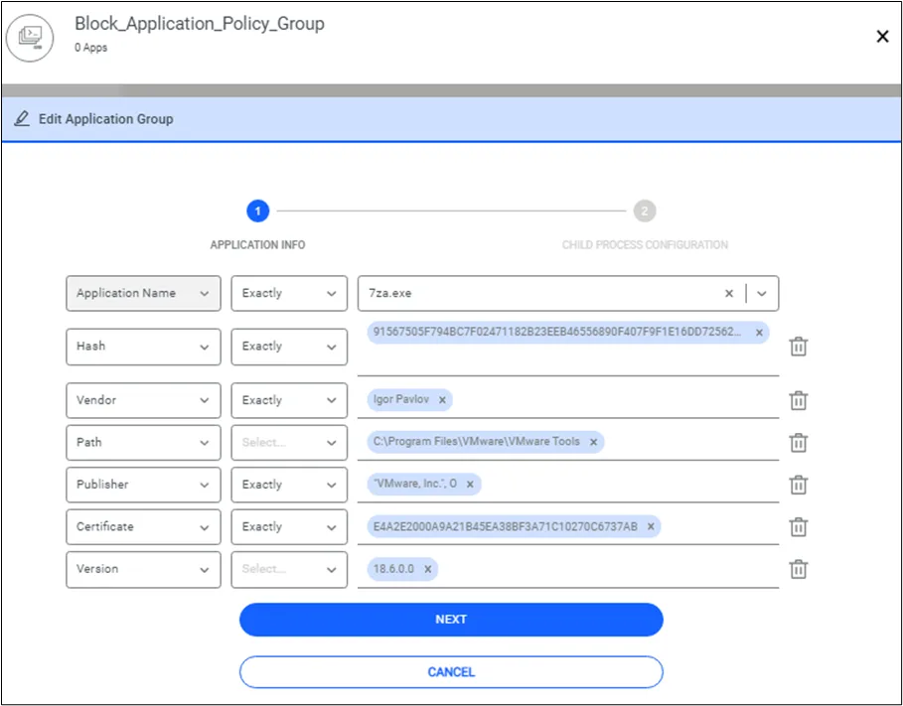Select the C:\Program Files\VMware\VMware Tools text
The height and width of the screenshot is (706, 903).
click(476, 441)
